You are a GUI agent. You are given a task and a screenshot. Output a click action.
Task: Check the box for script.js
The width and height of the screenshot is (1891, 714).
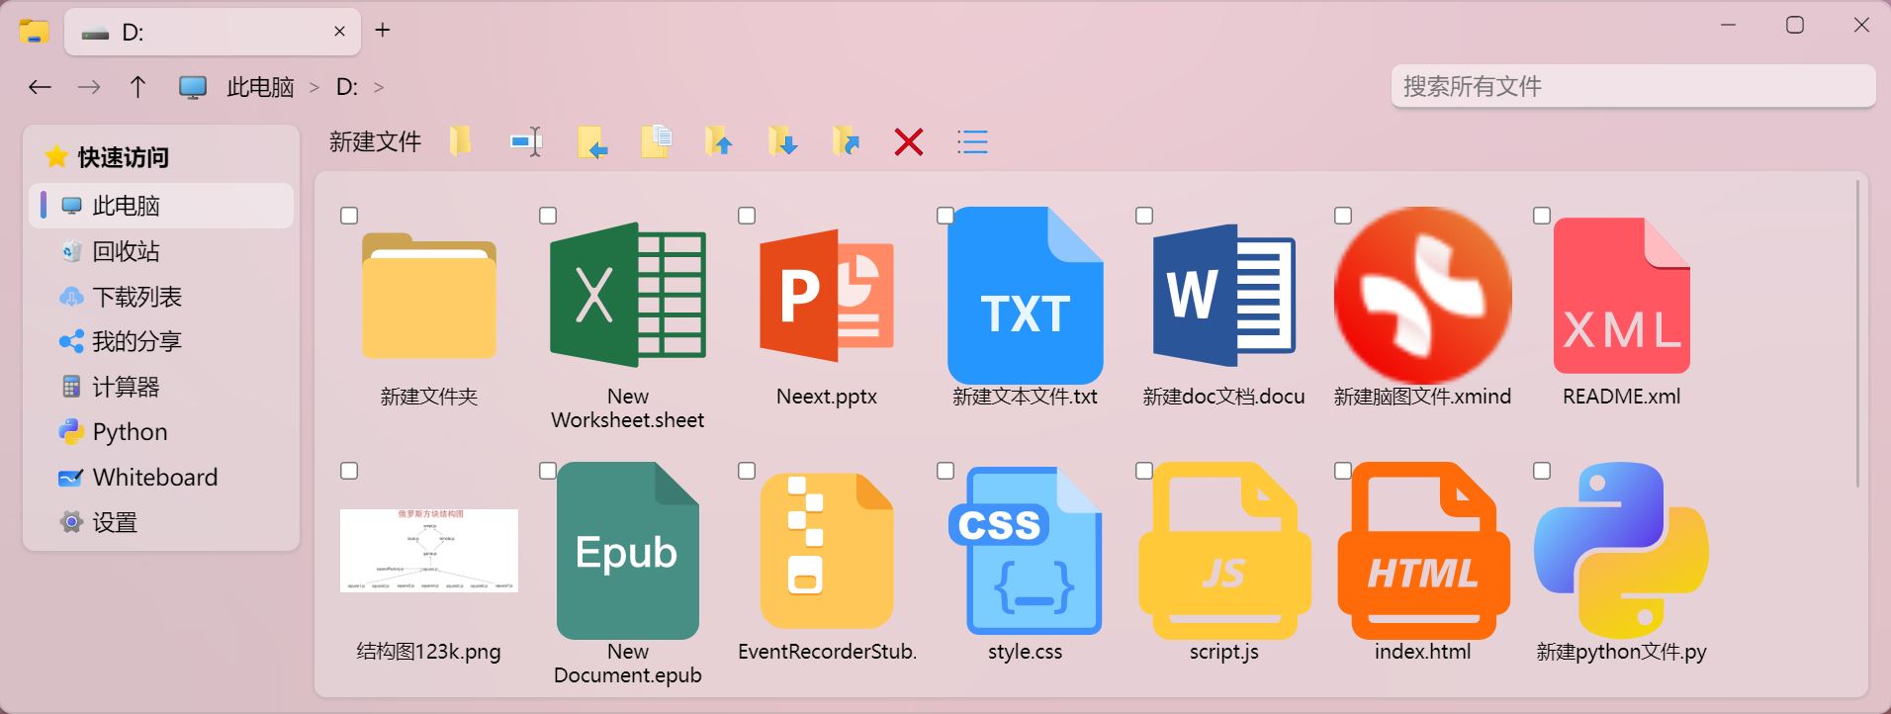coord(1144,471)
